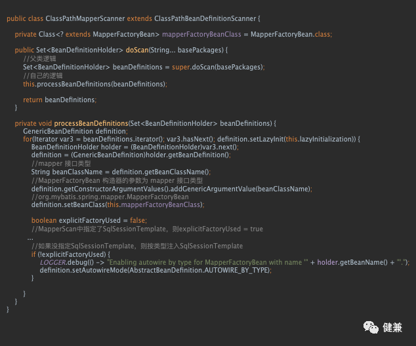Click the "for" keyword of the iterator loop
The width and height of the screenshot is (416, 346).
[27, 139]
